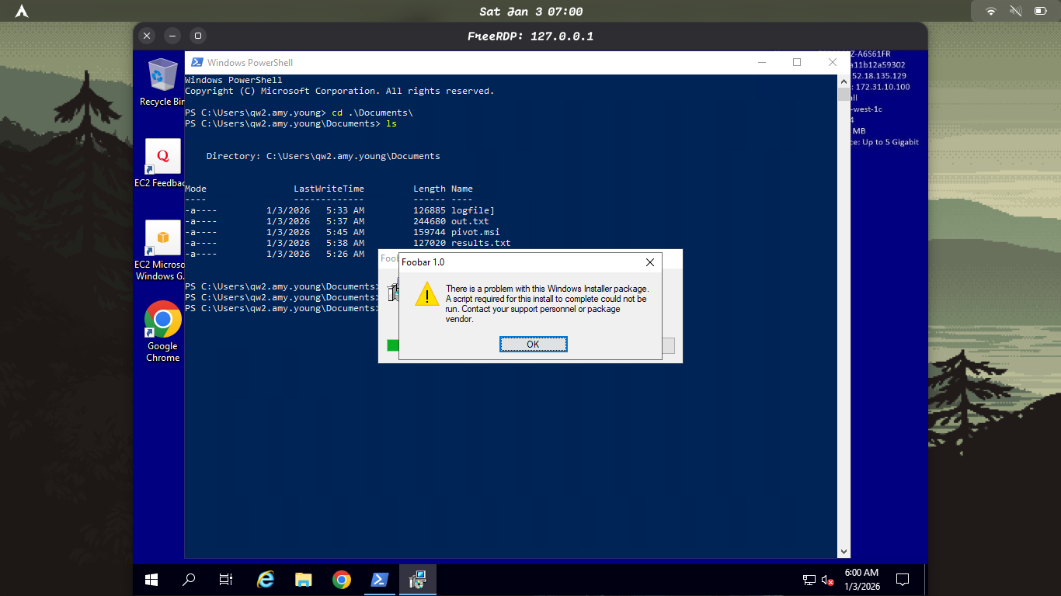This screenshot has width=1061, height=596.
Task: Open the Windows Start menu
Action: [151, 580]
